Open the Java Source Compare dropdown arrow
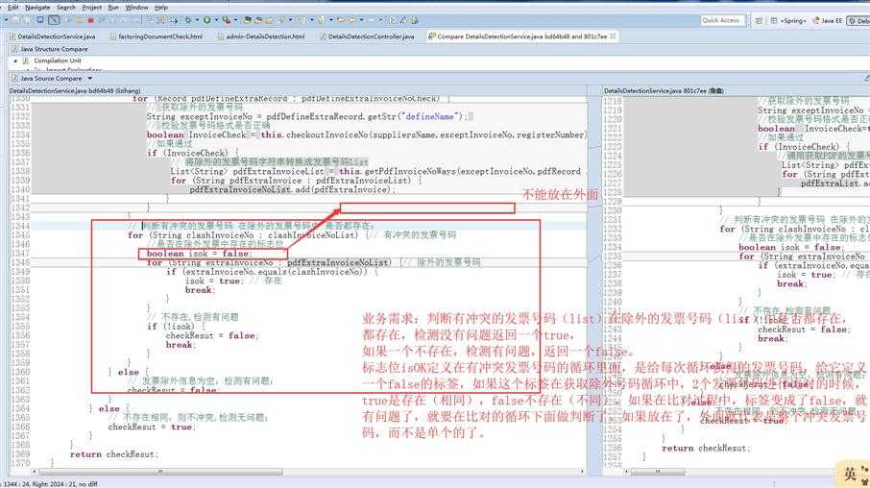The height and width of the screenshot is (488, 870). 90,78
